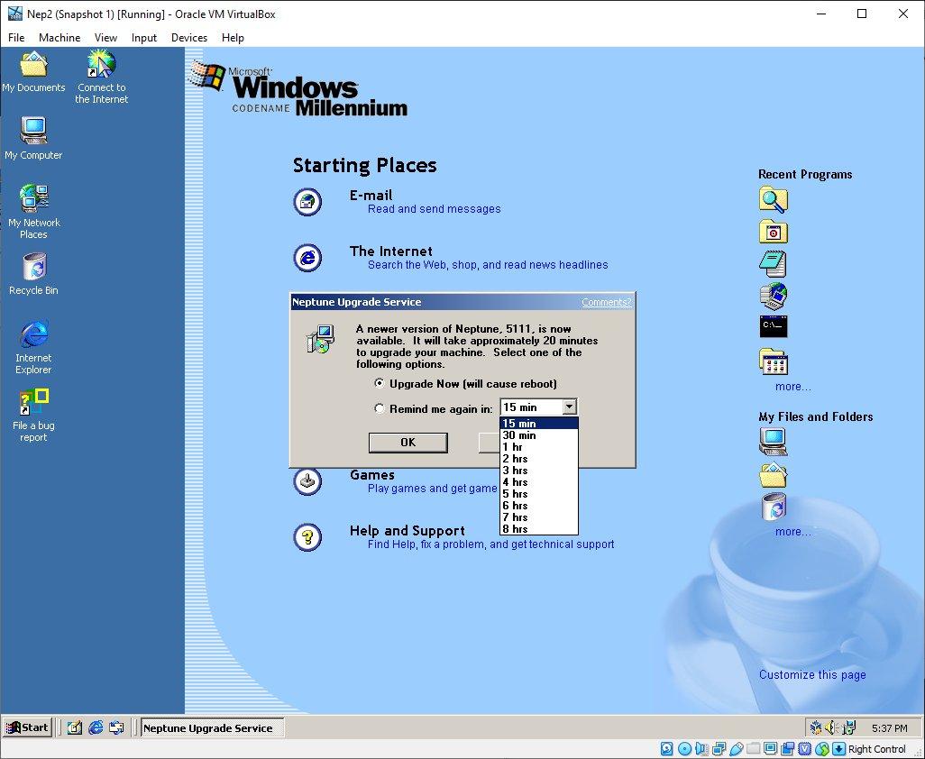
Task: Select 2 hrs in the reminder dropdown
Action: coord(520,459)
